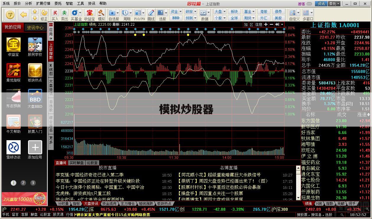Click the BBD toolbar button
The height and width of the screenshot is (219, 372).
(176, 18)
